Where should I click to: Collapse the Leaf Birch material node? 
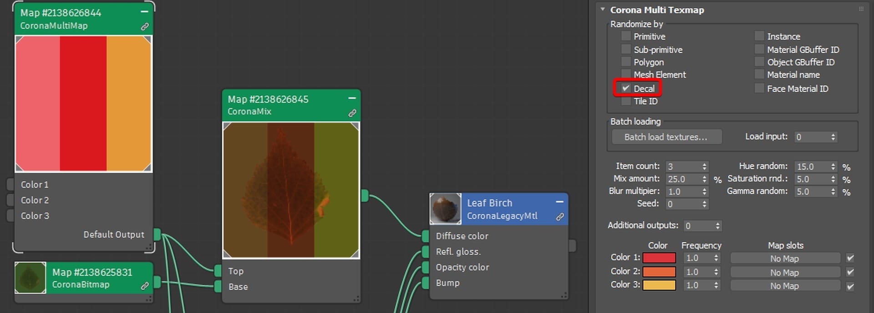559,202
